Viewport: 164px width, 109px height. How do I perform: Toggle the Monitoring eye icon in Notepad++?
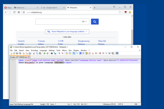[96, 53]
